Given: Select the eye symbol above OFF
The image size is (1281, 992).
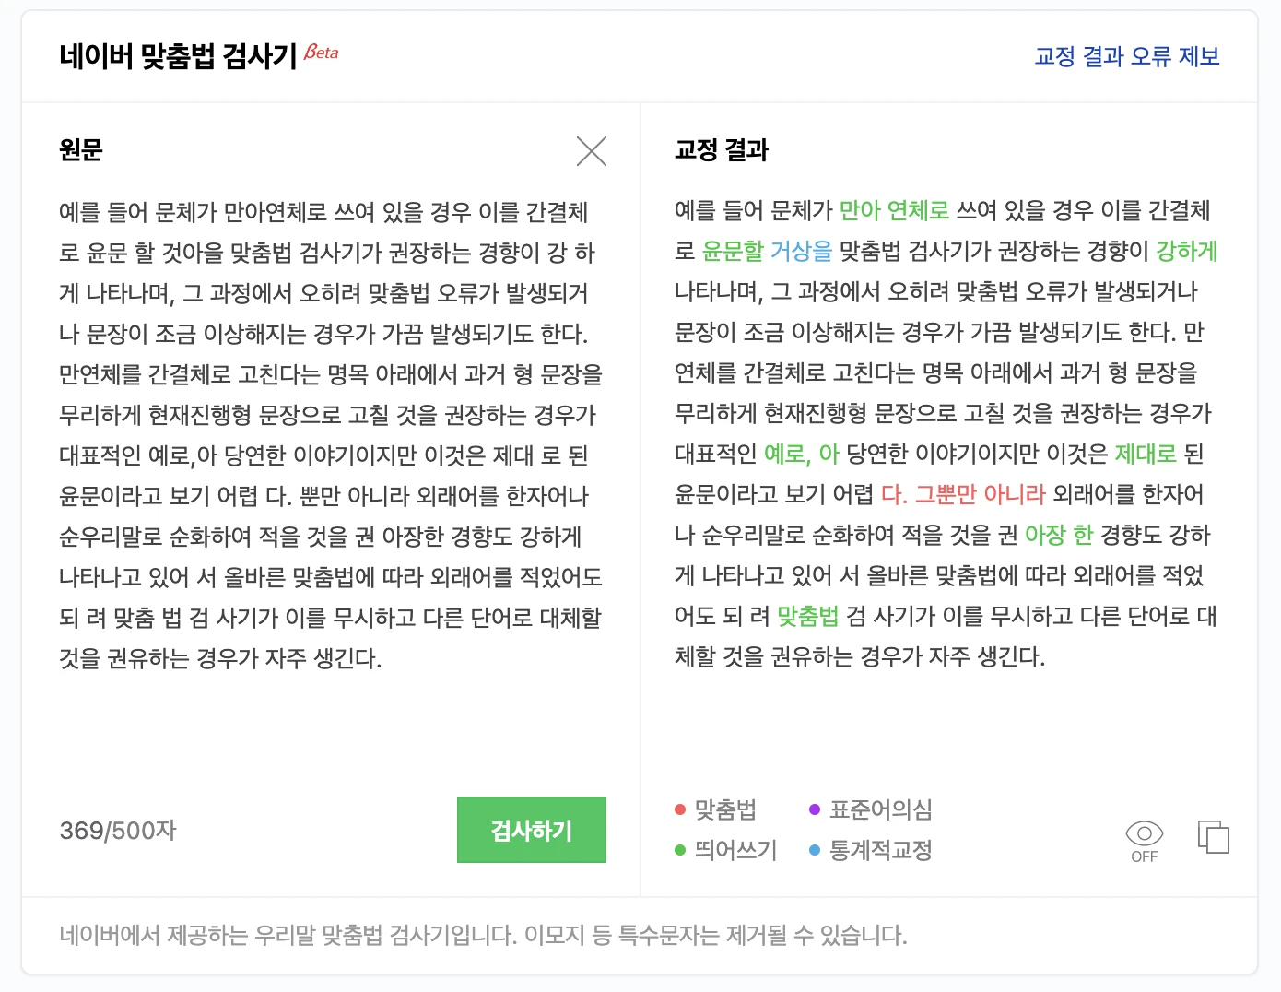Looking at the screenshot, I should pyautogui.click(x=1143, y=833).
